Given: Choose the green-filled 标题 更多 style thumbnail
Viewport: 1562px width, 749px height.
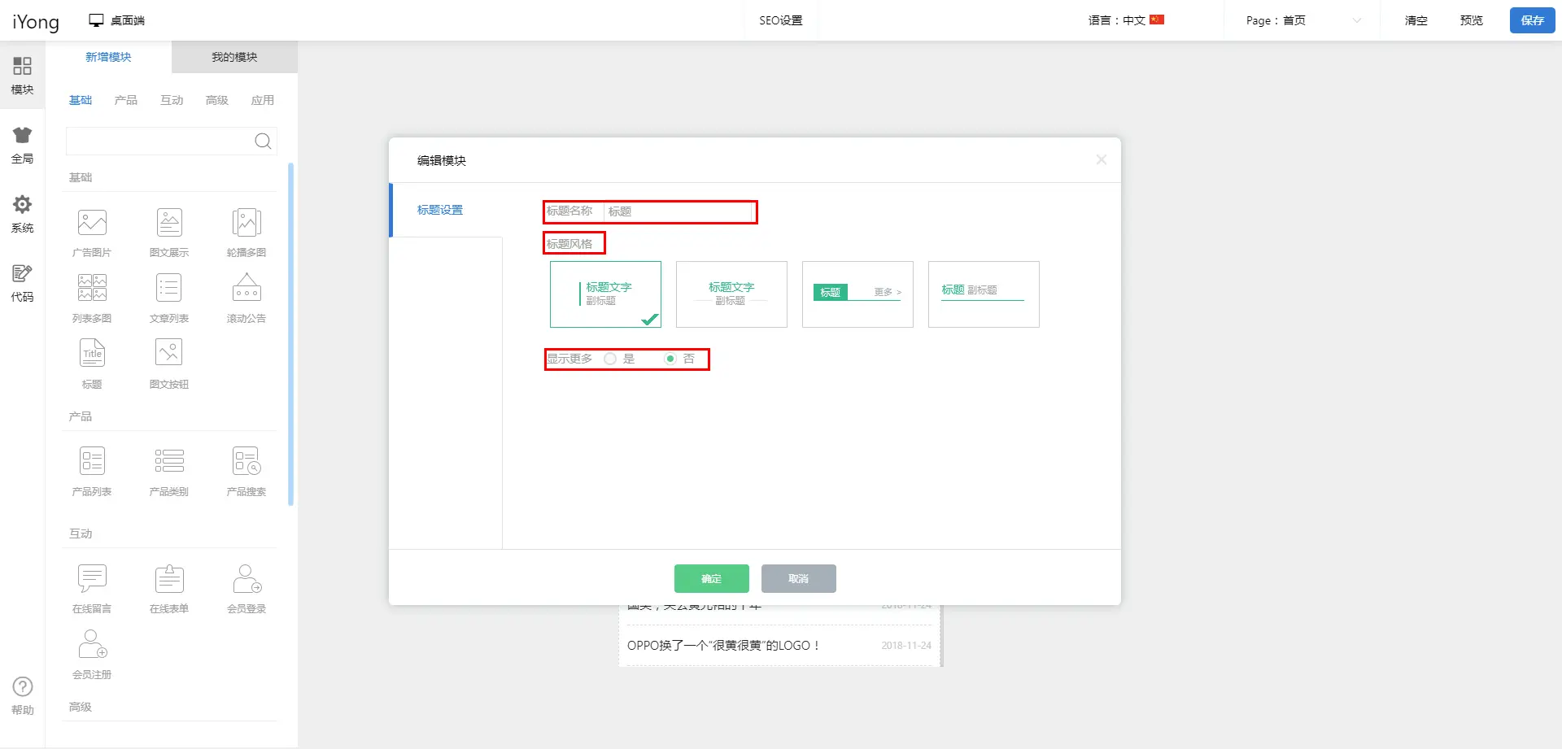Looking at the screenshot, I should pos(857,294).
